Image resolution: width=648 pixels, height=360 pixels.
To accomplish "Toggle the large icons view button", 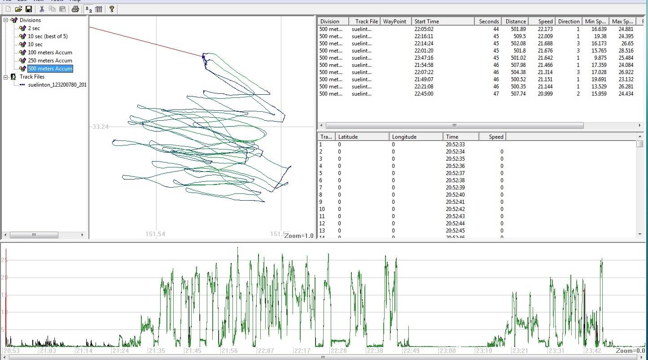I will tap(89, 9).
